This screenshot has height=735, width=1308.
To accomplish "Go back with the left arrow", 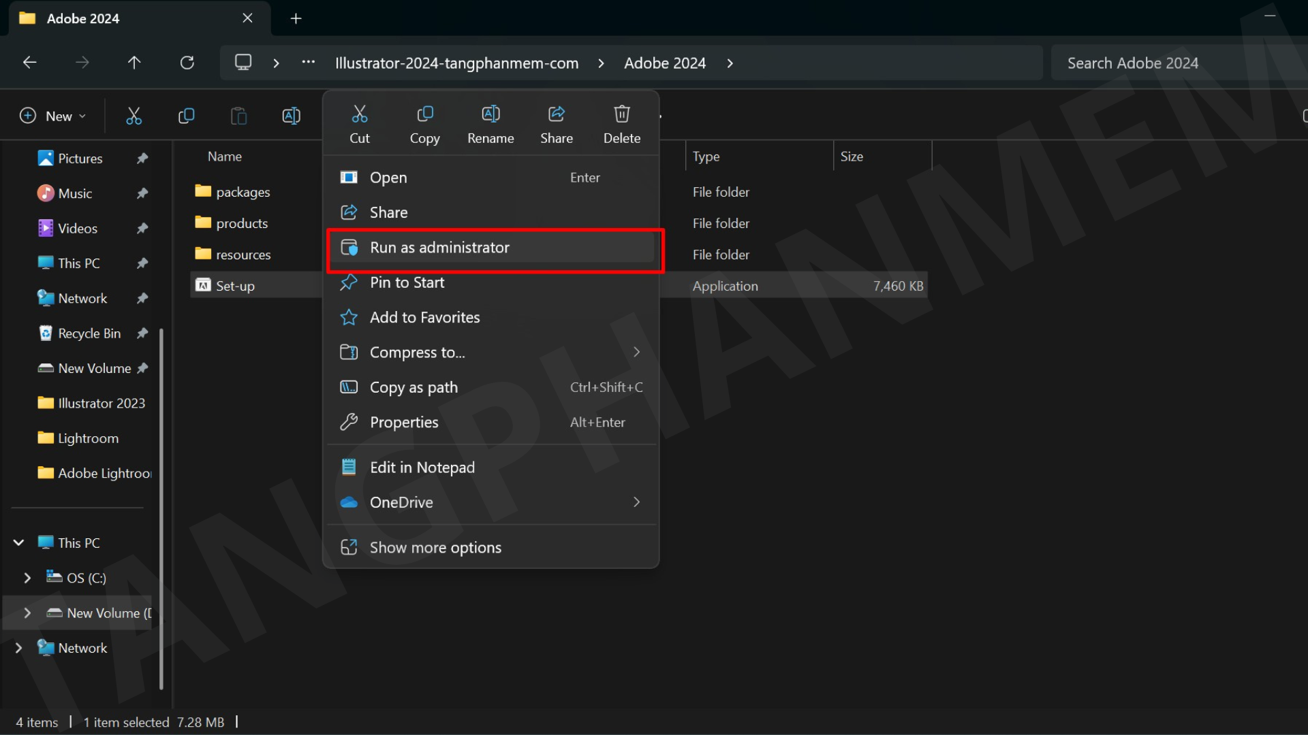I will (30, 63).
